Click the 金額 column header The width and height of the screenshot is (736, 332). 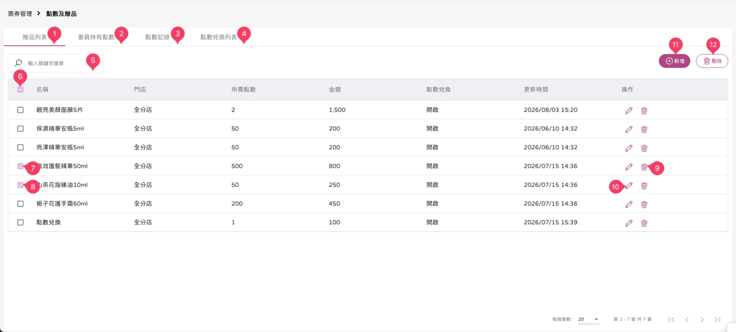tap(335, 89)
